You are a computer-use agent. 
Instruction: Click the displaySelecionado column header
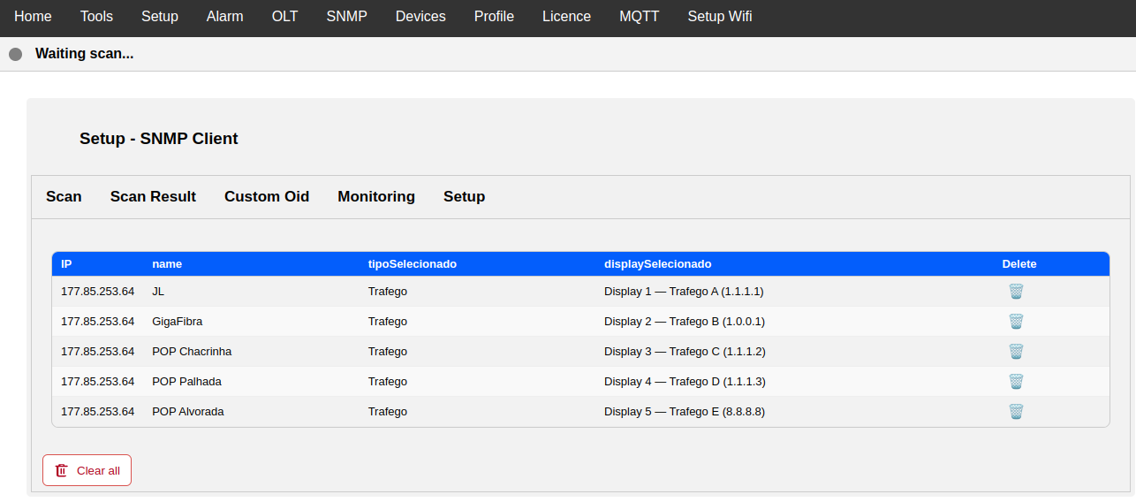coord(657,264)
